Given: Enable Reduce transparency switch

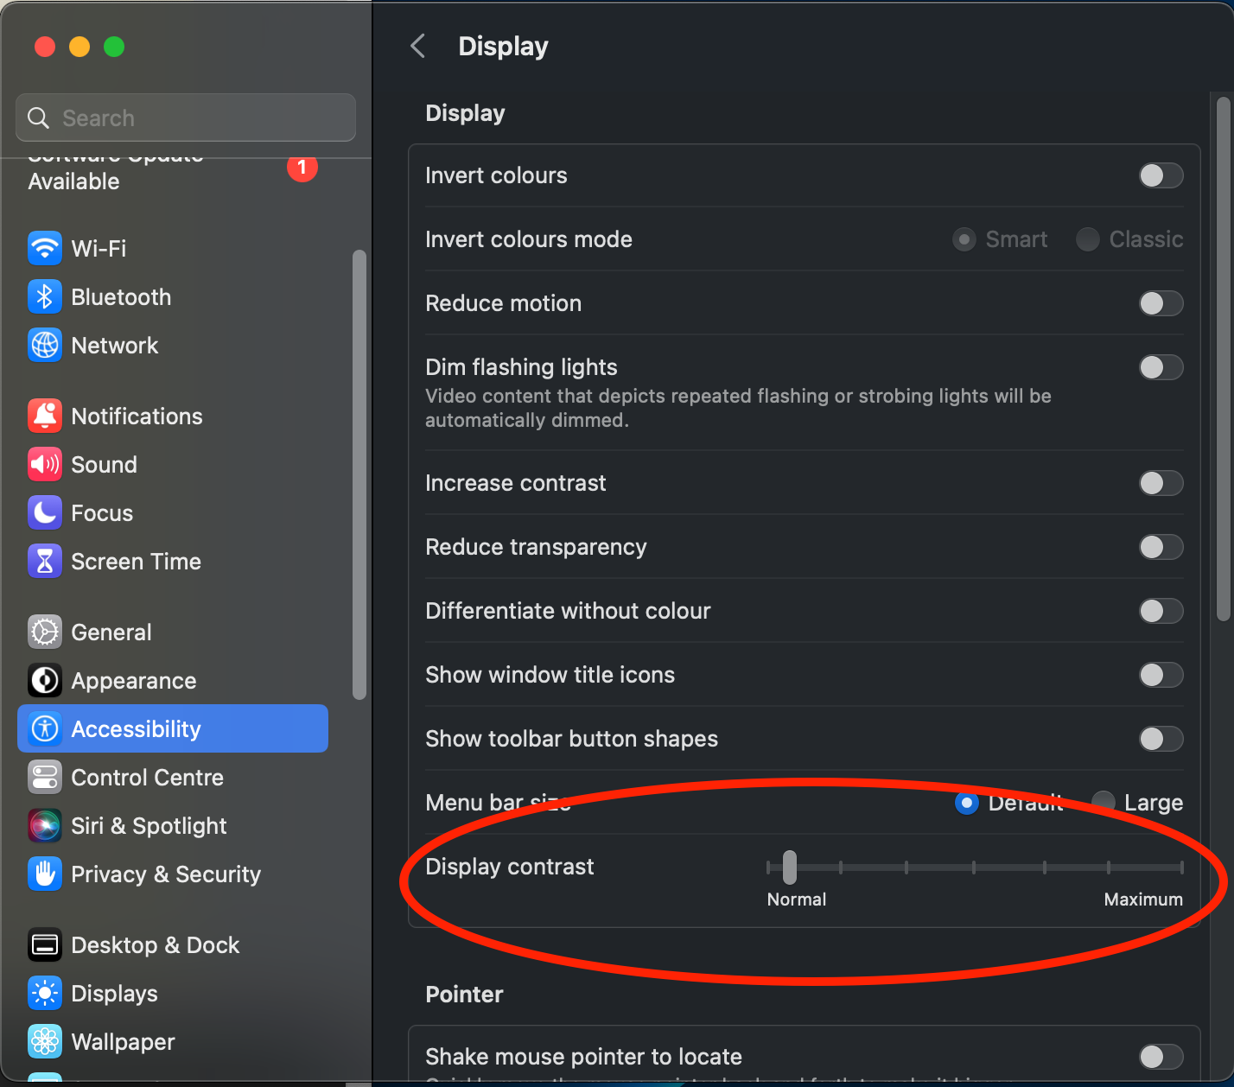Looking at the screenshot, I should pos(1161,547).
